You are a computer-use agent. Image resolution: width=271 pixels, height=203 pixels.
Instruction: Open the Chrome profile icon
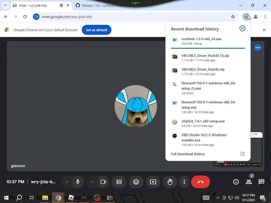(x=256, y=17)
